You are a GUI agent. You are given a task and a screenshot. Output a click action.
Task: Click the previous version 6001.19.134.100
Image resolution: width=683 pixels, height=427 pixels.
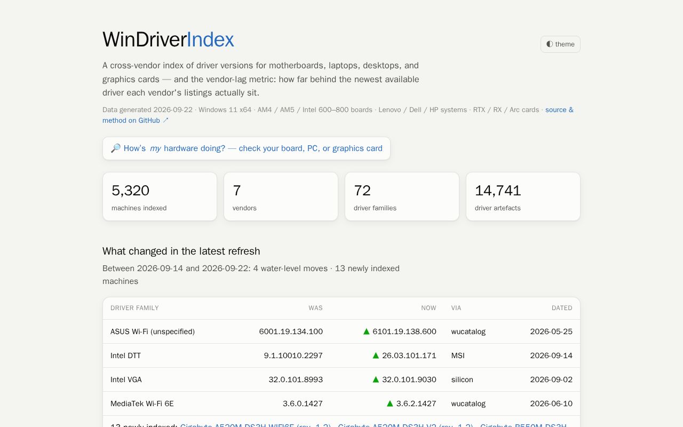291,331
